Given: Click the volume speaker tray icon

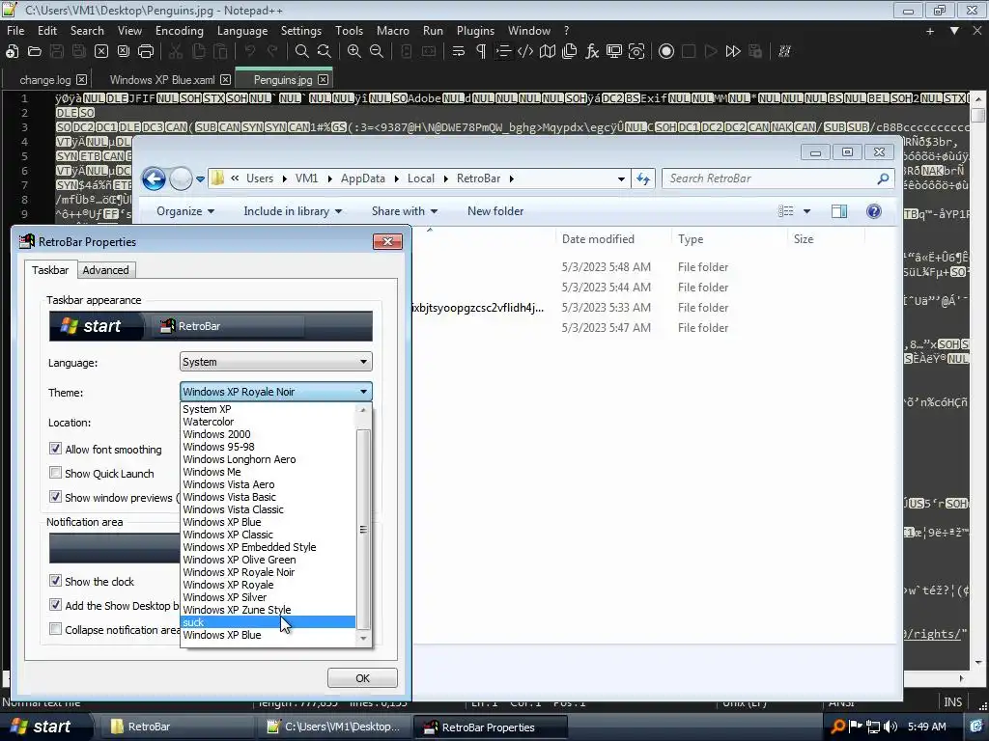Looking at the screenshot, I should (x=890, y=727).
